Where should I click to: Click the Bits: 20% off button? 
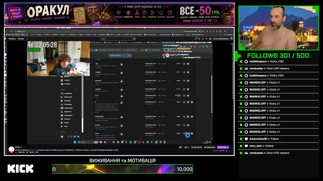[197, 147]
